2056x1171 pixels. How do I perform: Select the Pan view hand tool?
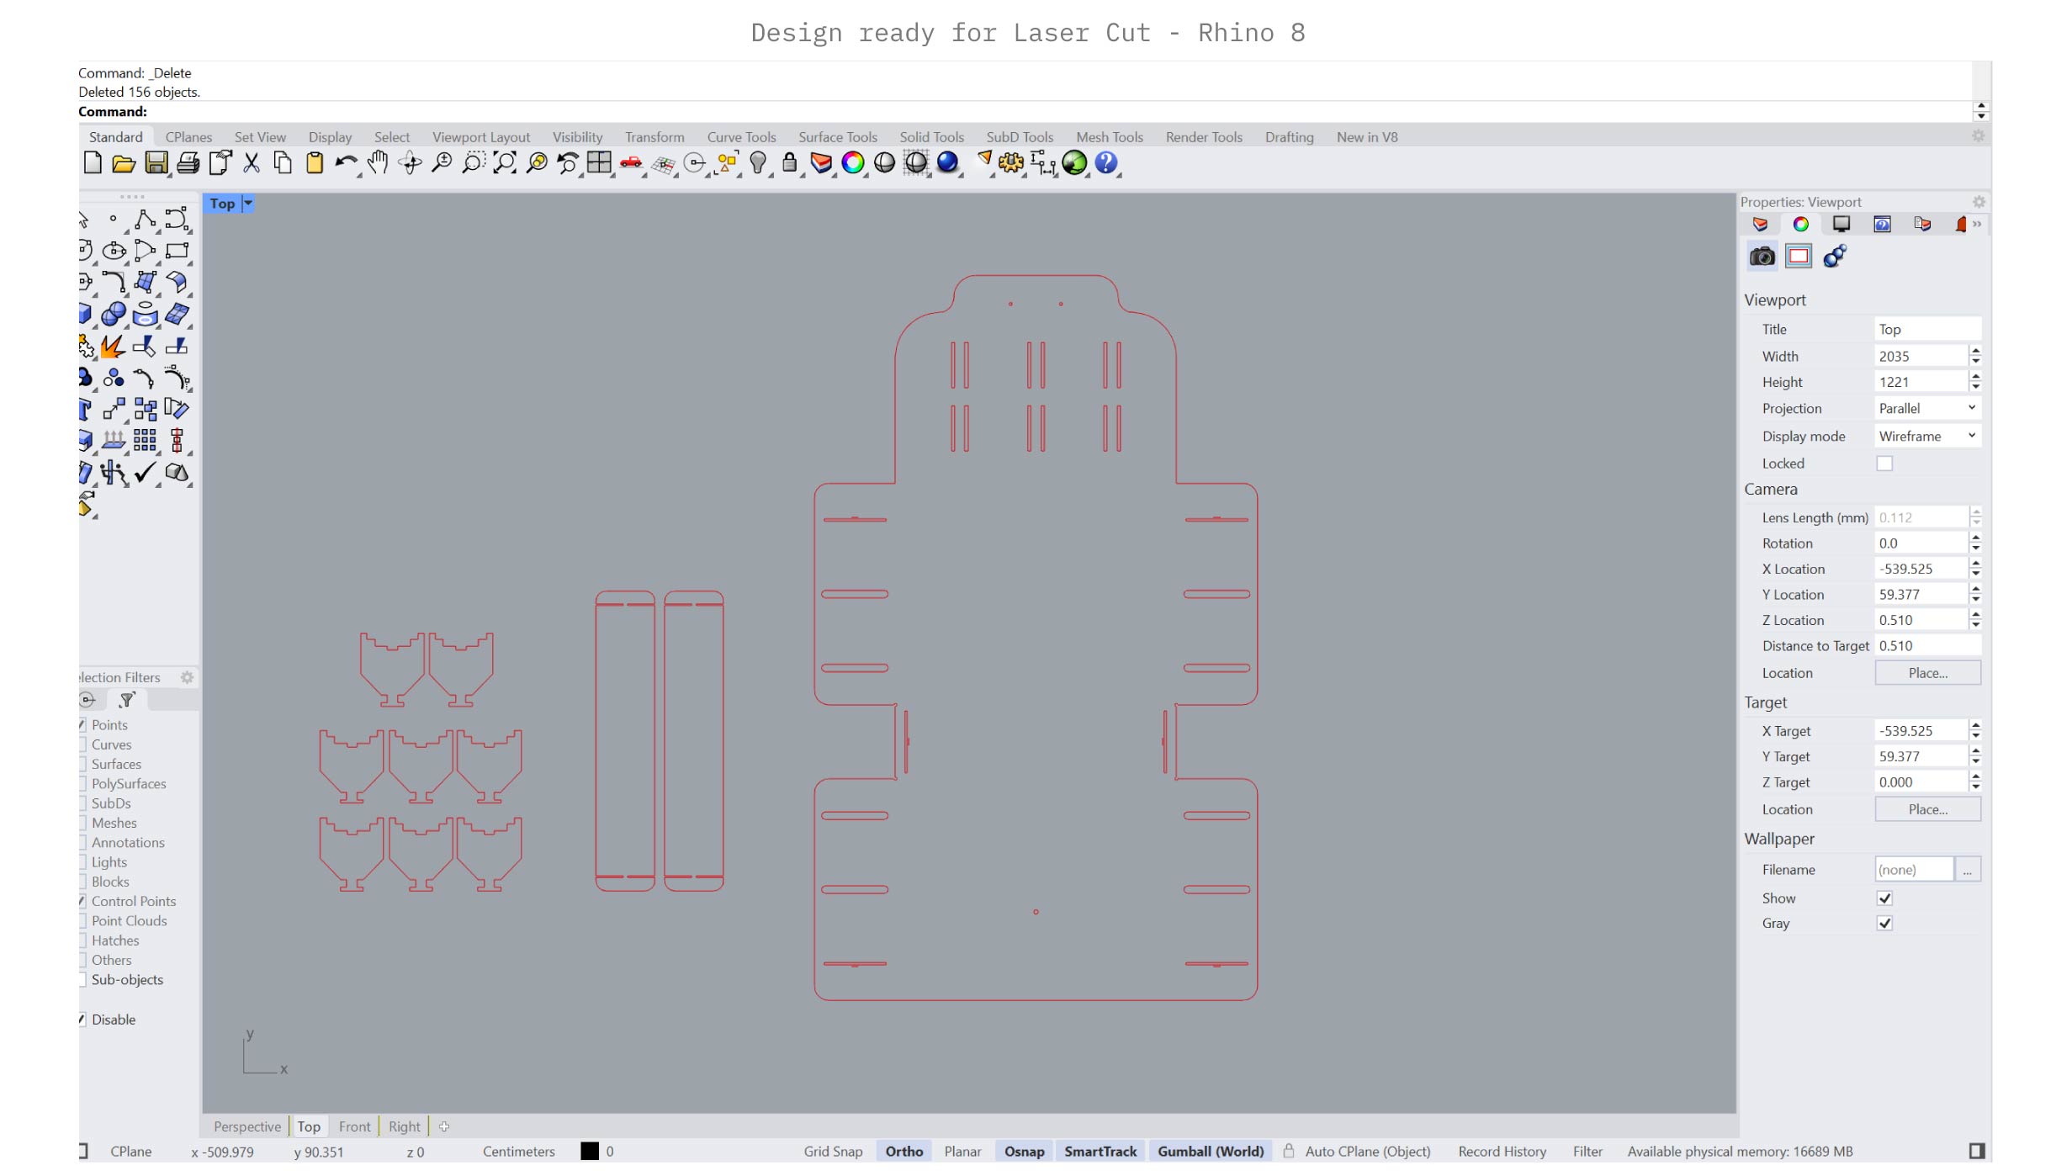coord(378,163)
